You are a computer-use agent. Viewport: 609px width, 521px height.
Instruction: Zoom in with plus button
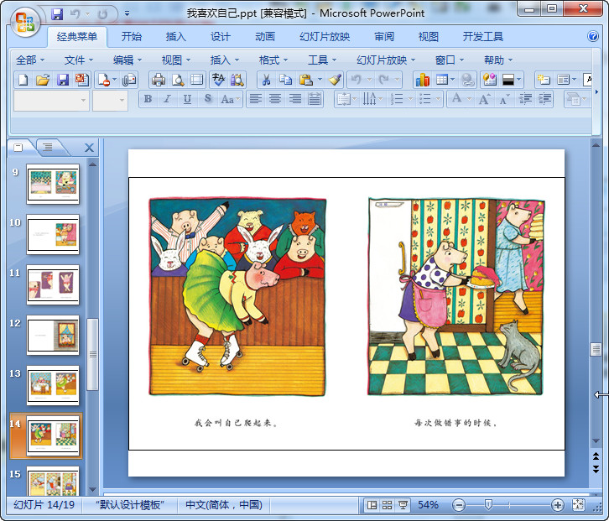[x=558, y=505]
